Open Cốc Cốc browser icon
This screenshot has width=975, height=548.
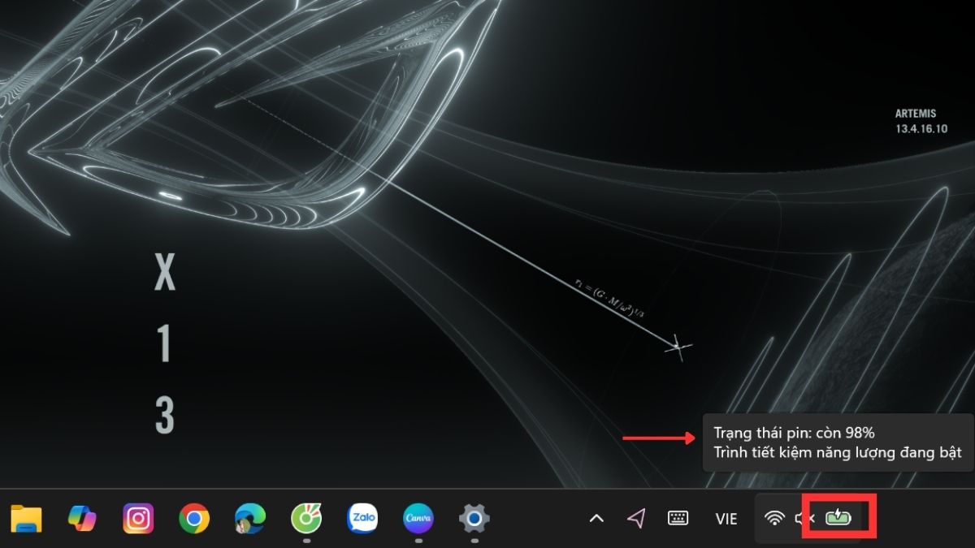point(306,518)
